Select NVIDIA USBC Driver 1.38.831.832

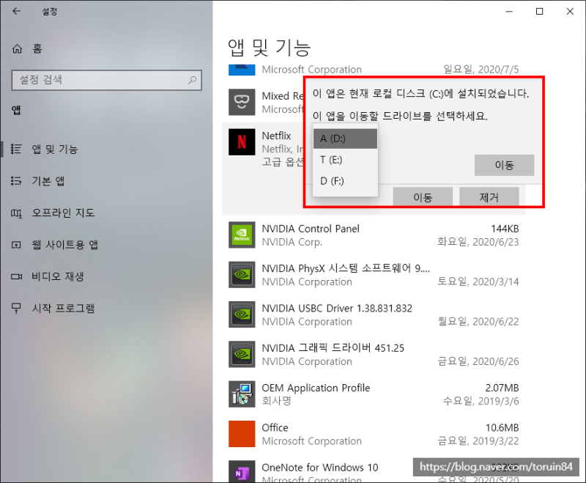(337, 308)
